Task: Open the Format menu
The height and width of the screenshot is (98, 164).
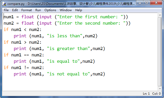Action: click(26, 10)
